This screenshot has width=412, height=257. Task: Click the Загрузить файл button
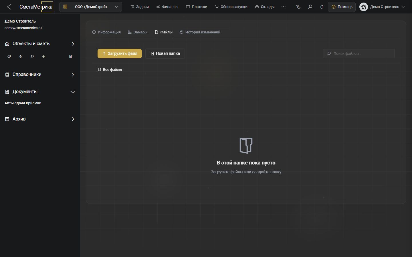coord(120,53)
